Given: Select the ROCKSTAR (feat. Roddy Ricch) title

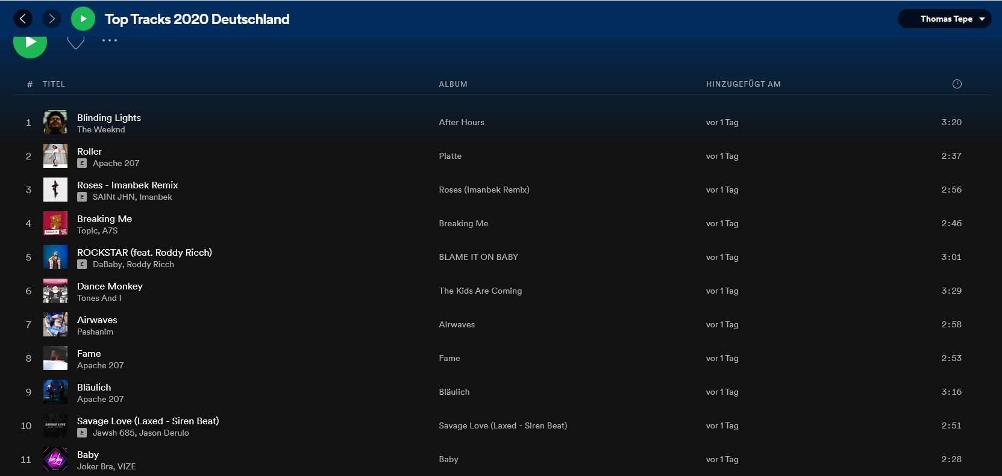Looking at the screenshot, I should pos(145,252).
